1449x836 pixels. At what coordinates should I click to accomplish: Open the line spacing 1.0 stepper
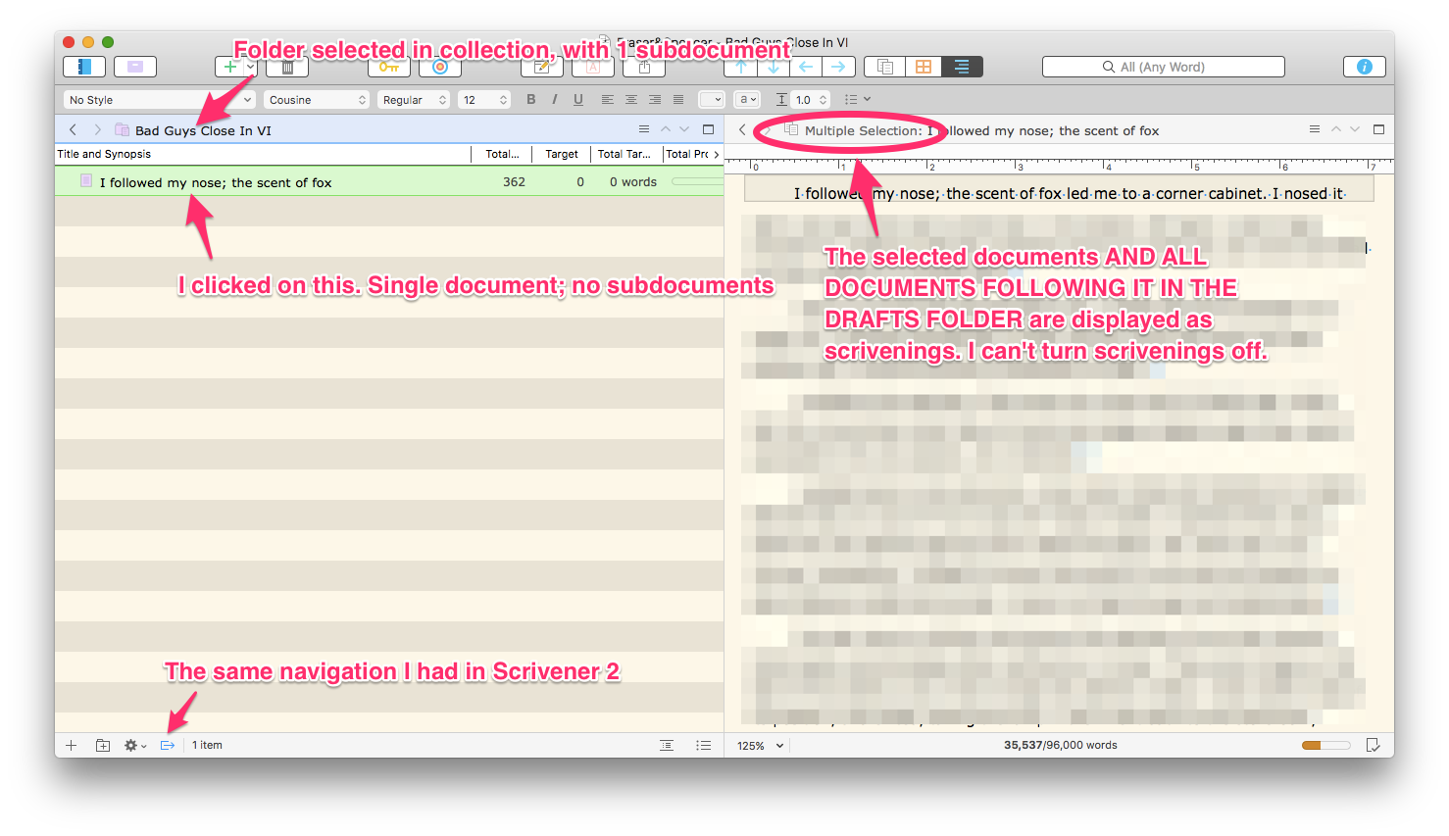click(x=810, y=100)
